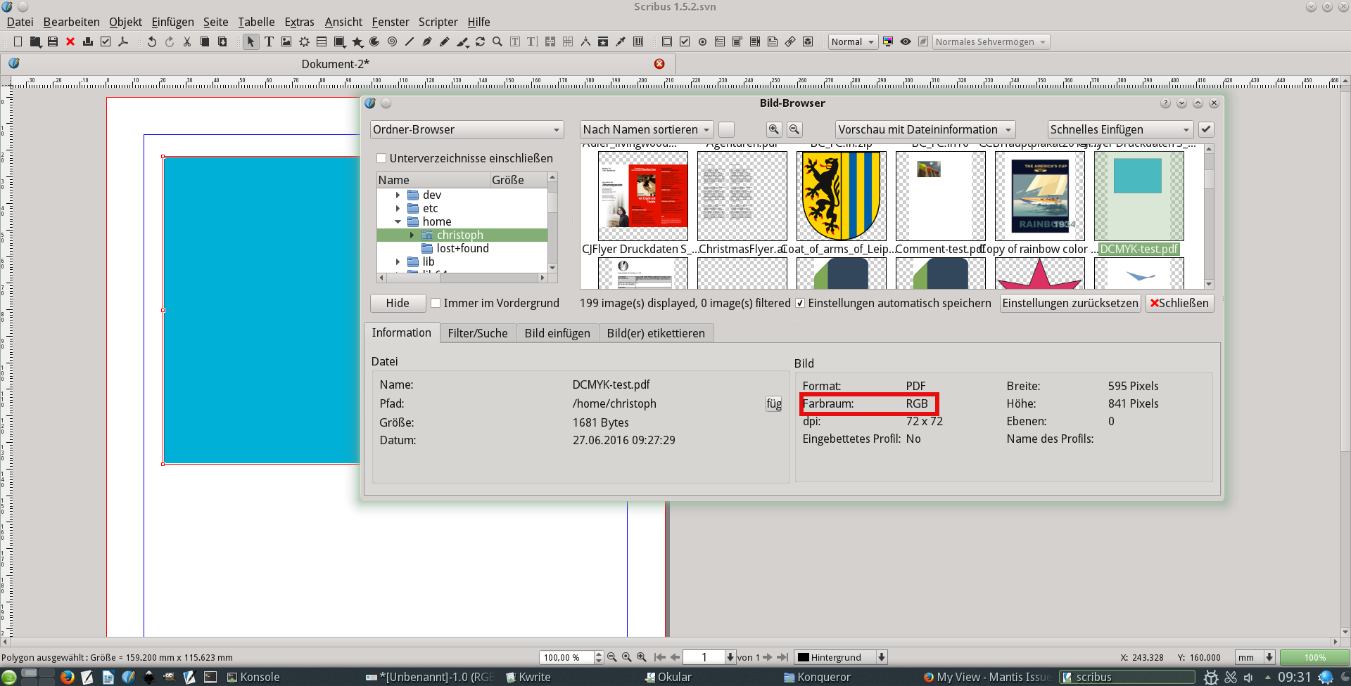This screenshot has height=686, width=1351.
Task: Expand the dev folder in tree
Action: click(398, 195)
